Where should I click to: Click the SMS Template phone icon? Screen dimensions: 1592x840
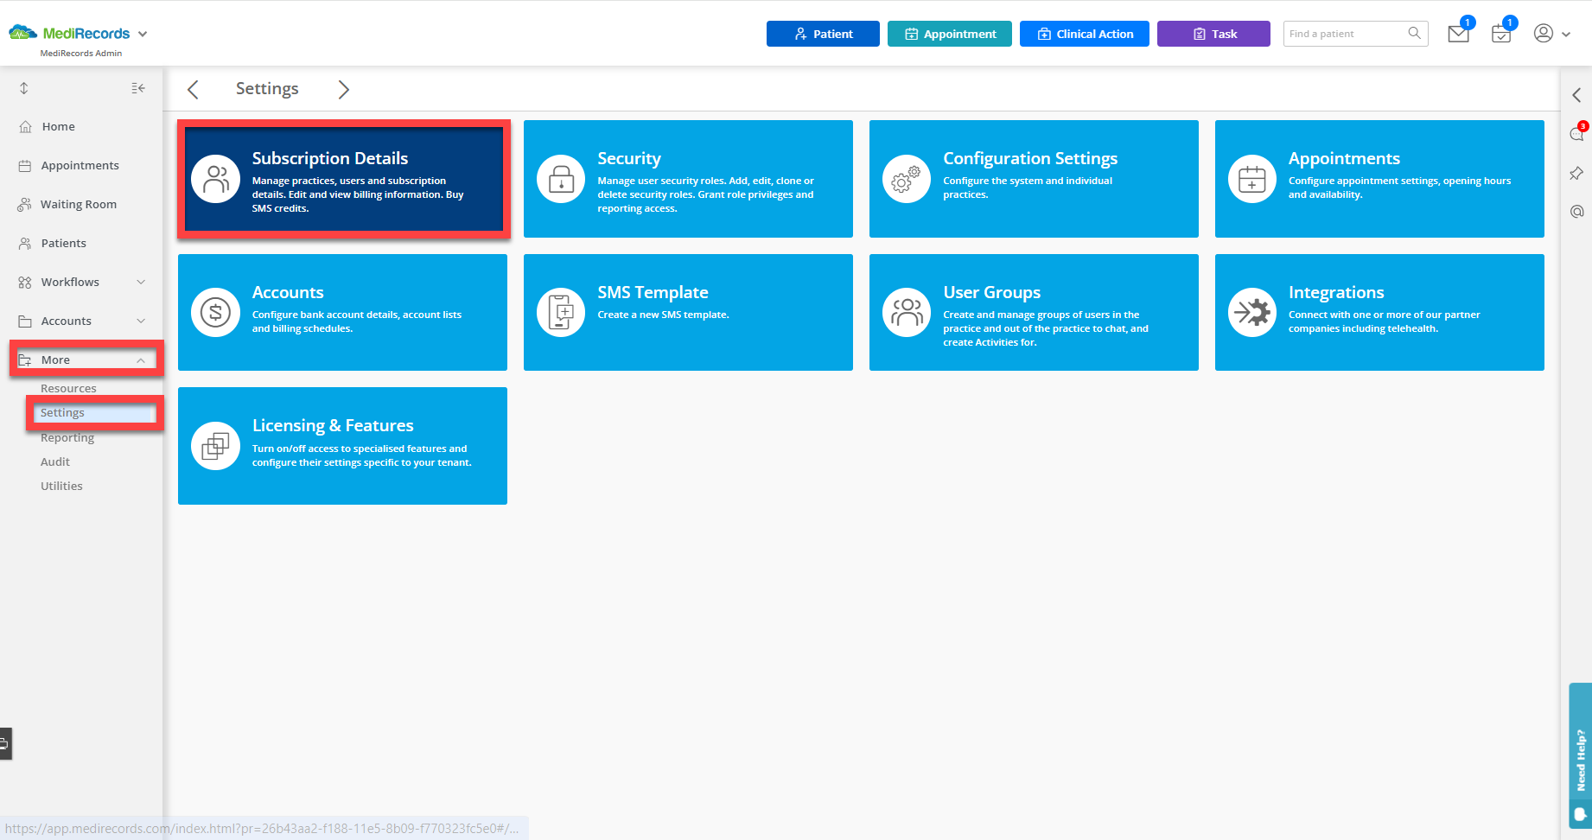tap(561, 312)
